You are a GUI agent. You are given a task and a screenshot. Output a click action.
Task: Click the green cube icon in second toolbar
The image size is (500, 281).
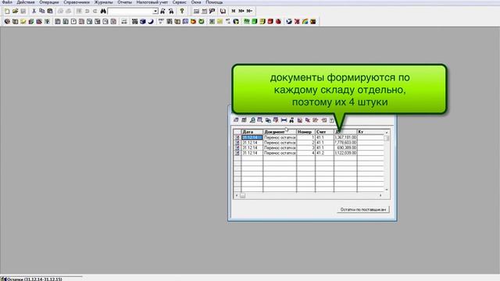[x=255, y=21]
